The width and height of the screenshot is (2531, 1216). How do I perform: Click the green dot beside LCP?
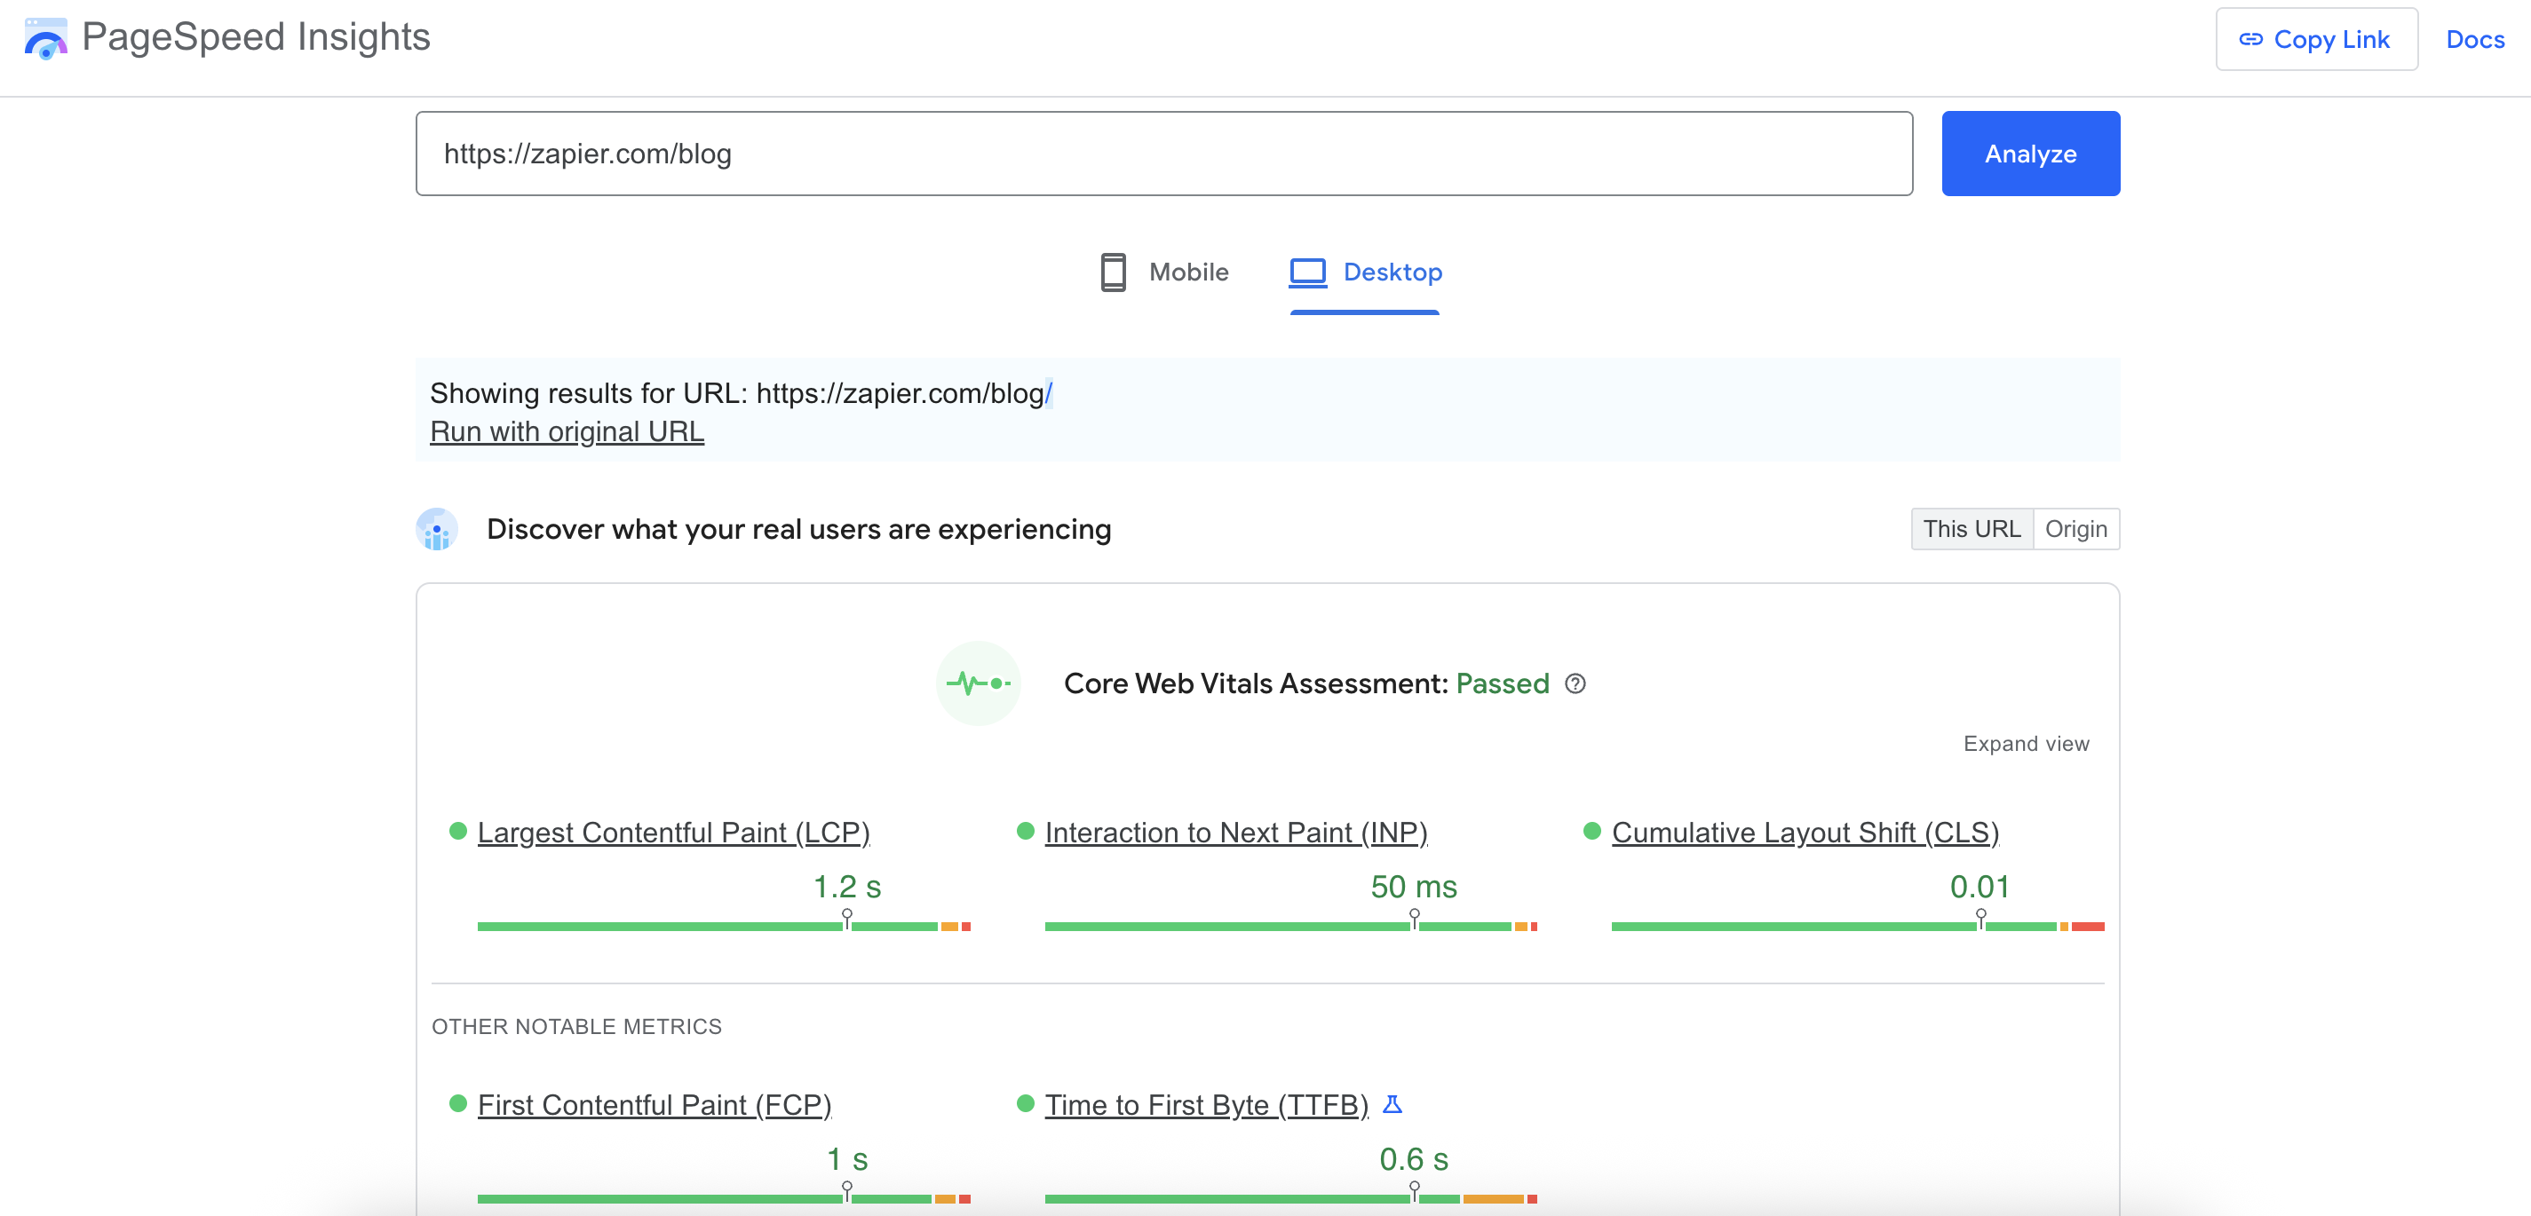click(456, 831)
